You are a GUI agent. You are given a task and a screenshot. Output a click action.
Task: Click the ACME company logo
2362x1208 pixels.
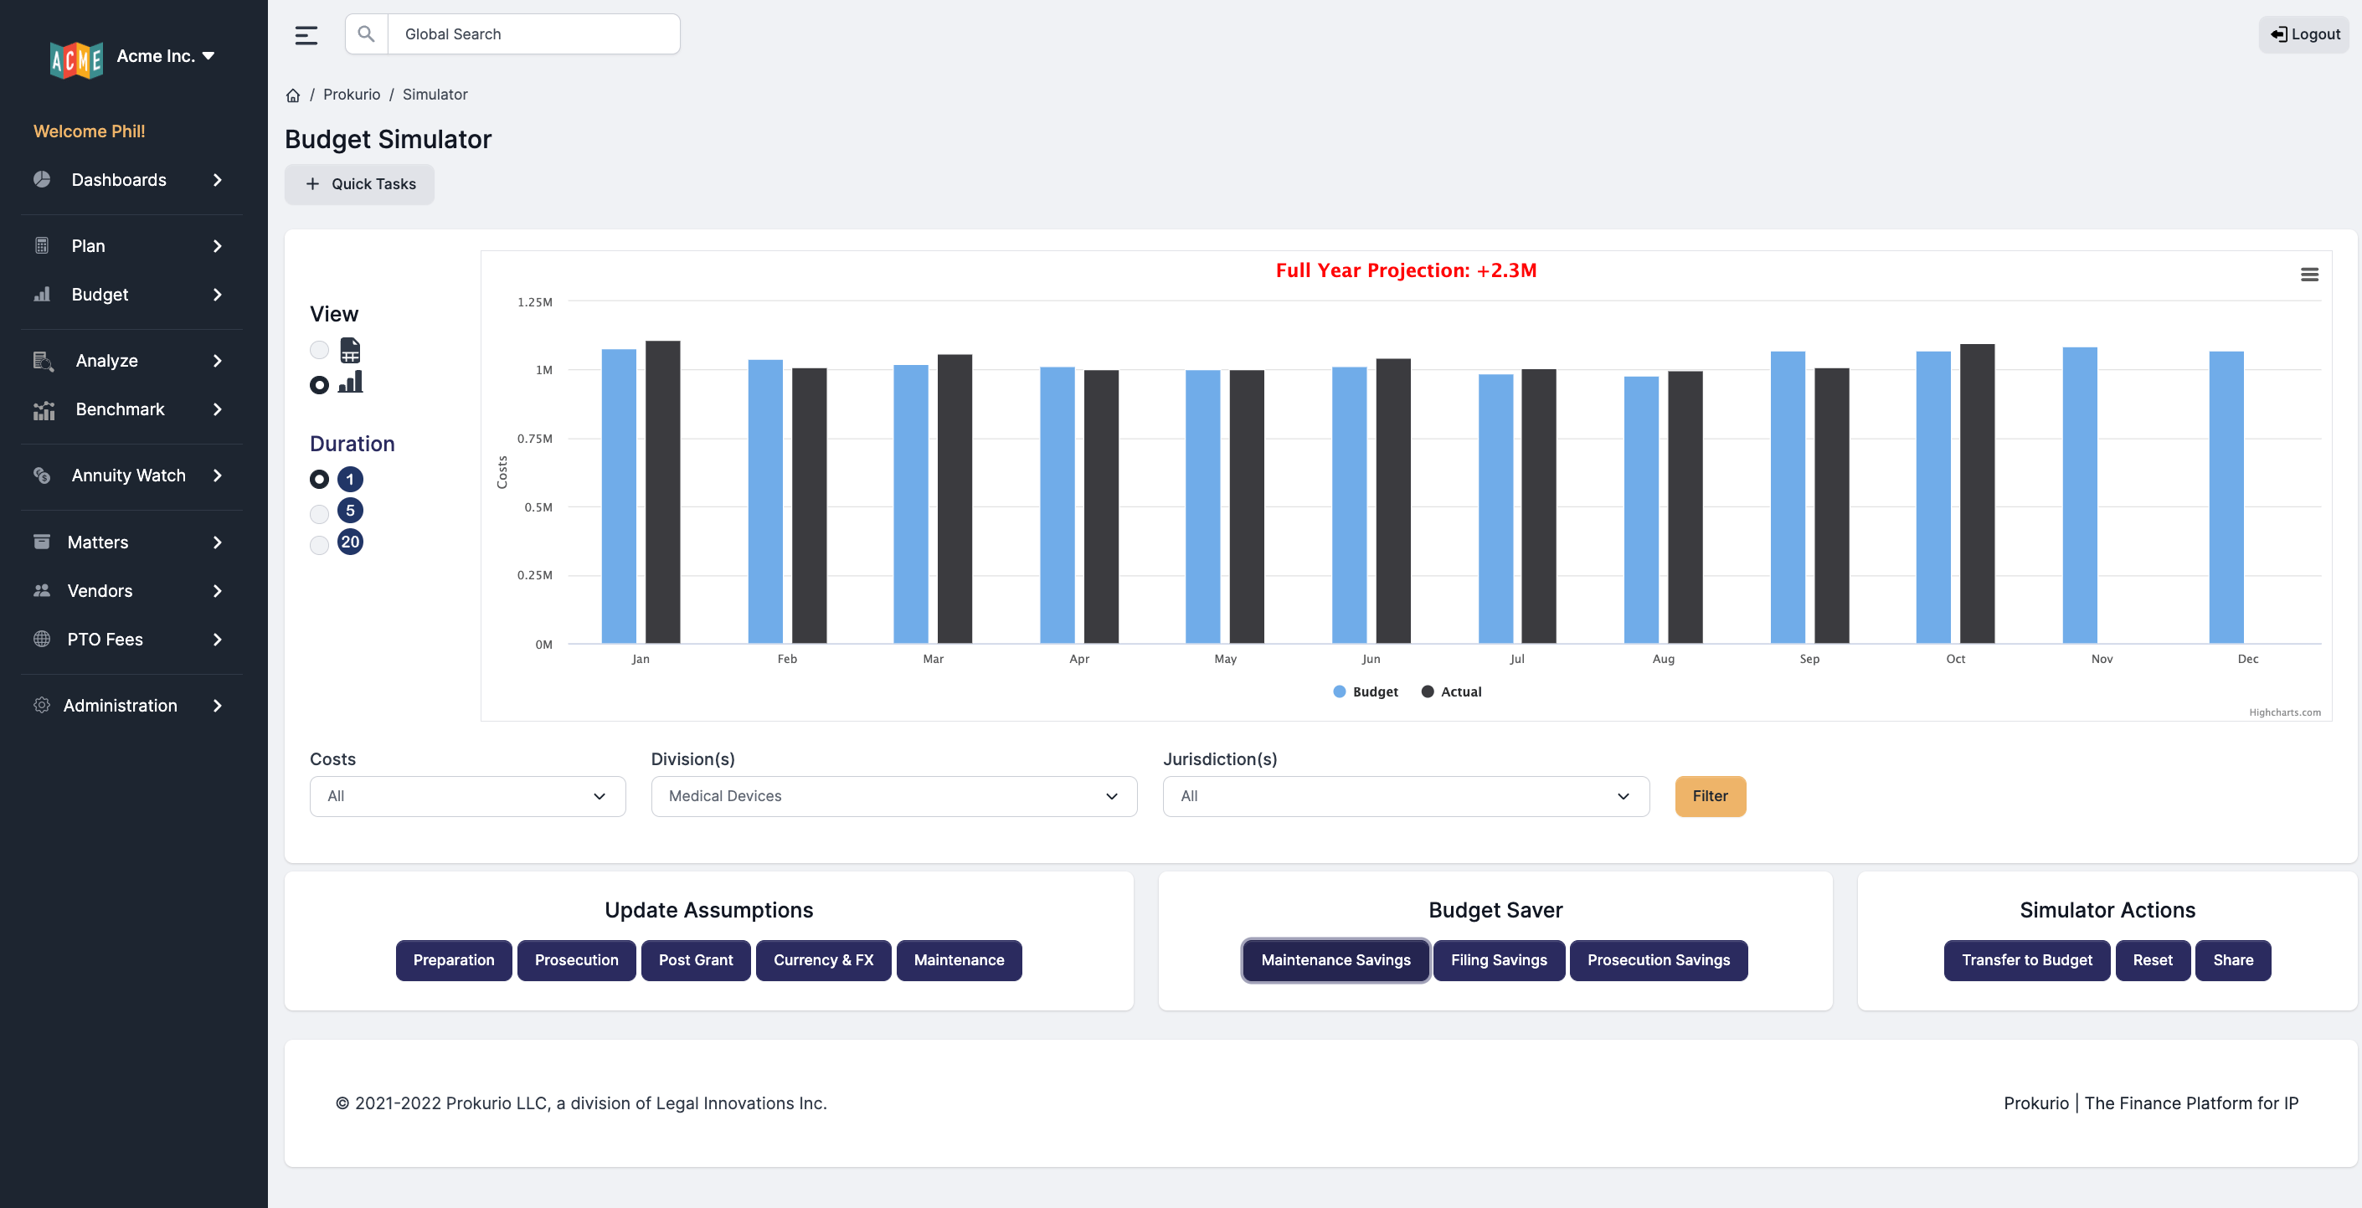tap(76, 59)
